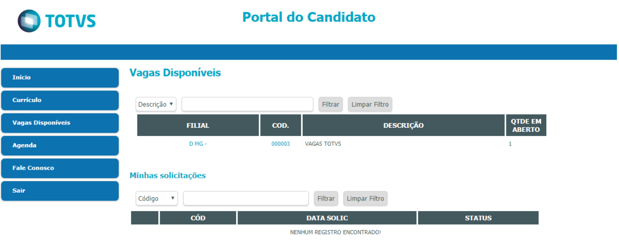The width and height of the screenshot is (619, 244).
Task: Click the TOTVS logo icon
Action: click(x=29, y=21)
